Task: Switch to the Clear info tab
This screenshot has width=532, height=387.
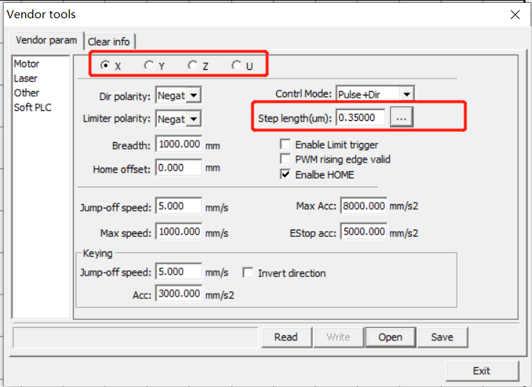Action: [109, 42]
